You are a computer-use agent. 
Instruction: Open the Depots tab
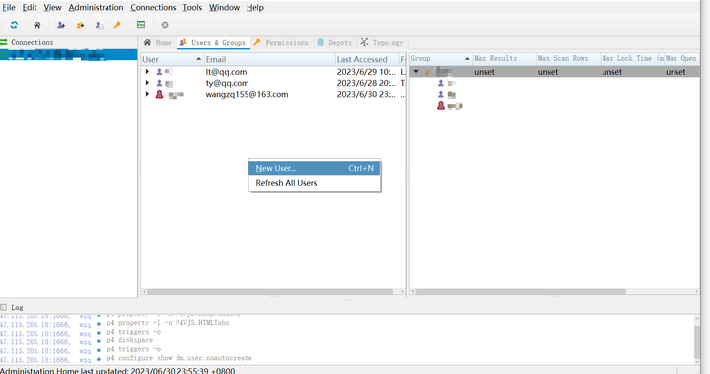(334, 43)
